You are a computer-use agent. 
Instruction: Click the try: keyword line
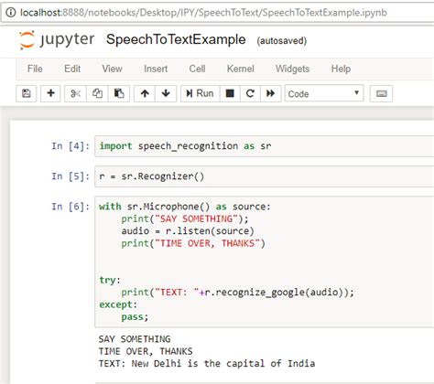(110, 280)
